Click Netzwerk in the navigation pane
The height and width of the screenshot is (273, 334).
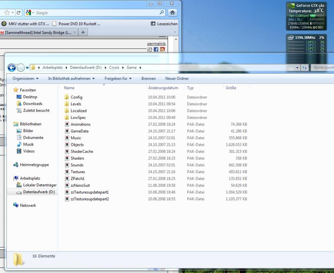(x=28, y=205)
